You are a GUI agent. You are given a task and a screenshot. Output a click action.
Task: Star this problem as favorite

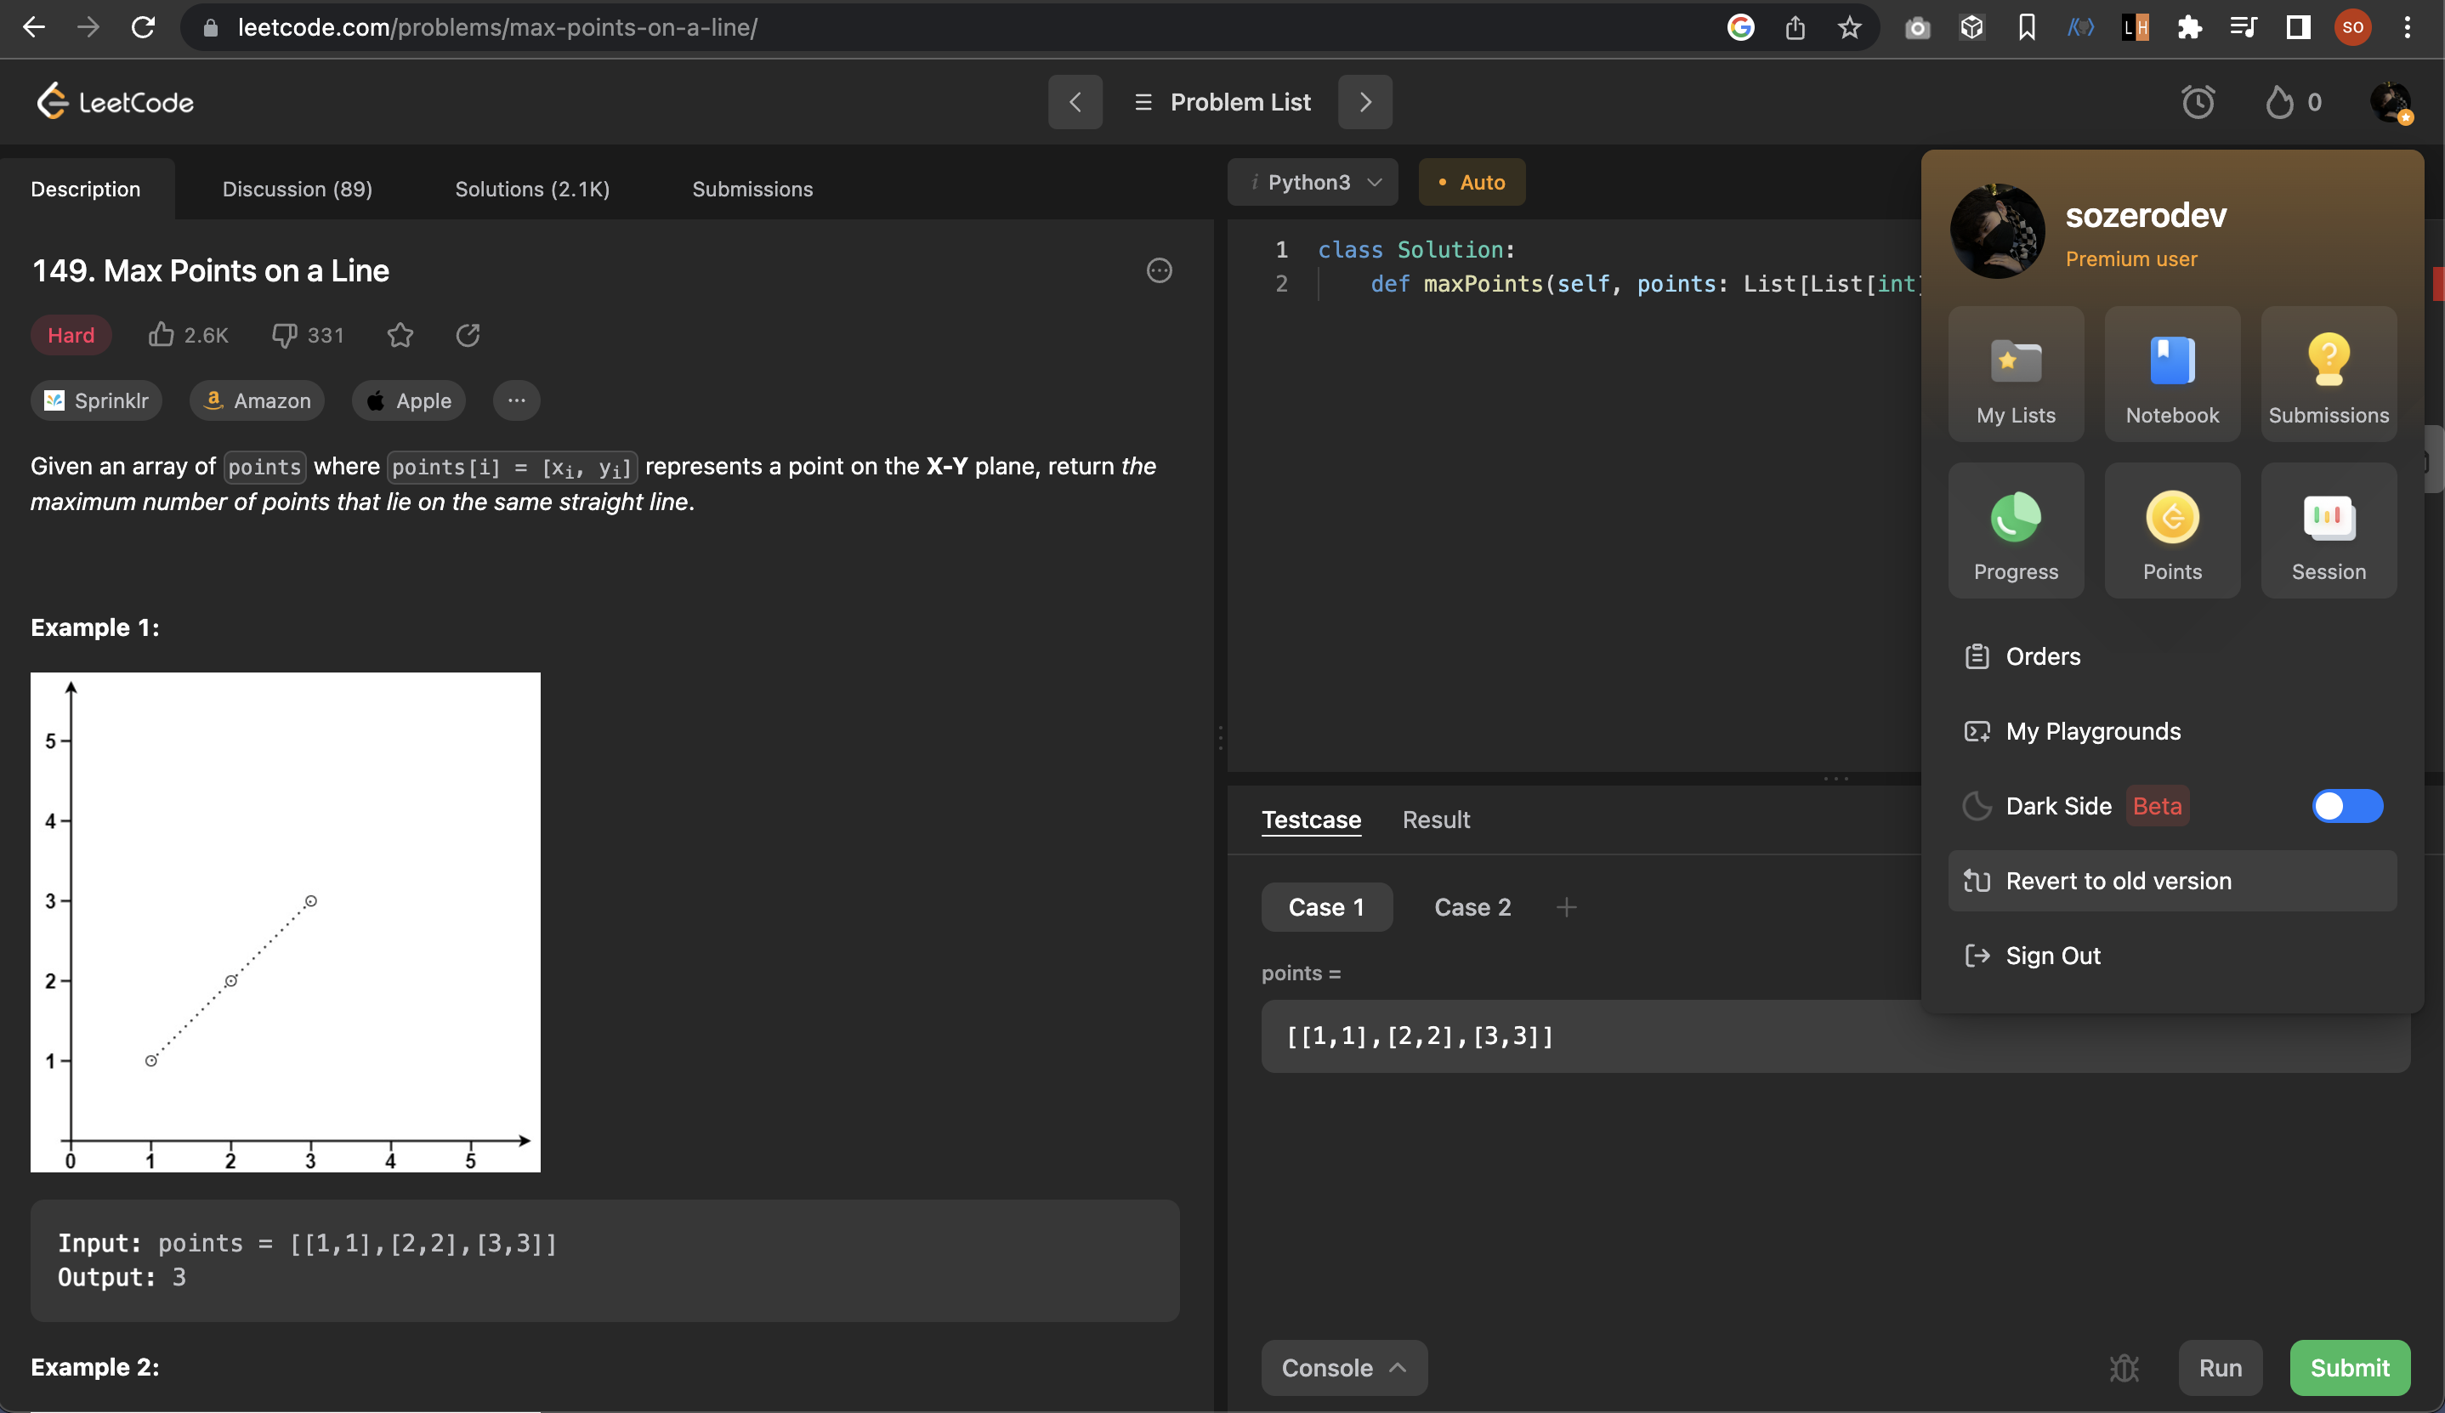tap(400, 335)
